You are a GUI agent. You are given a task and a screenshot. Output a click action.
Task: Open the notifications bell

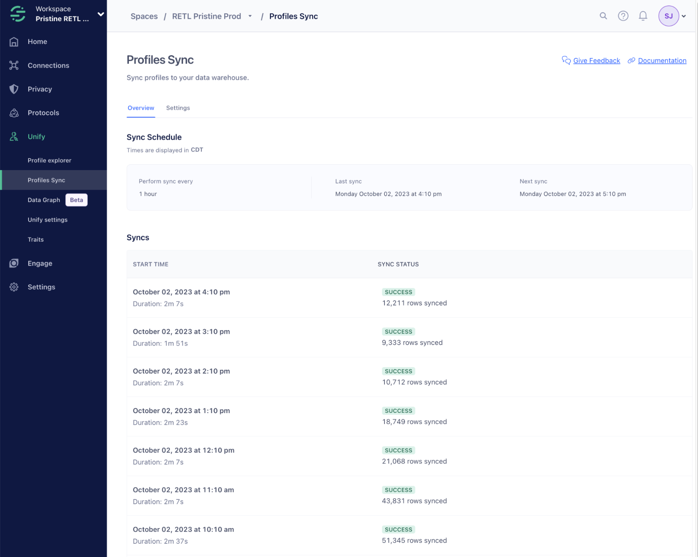[643, 16]
